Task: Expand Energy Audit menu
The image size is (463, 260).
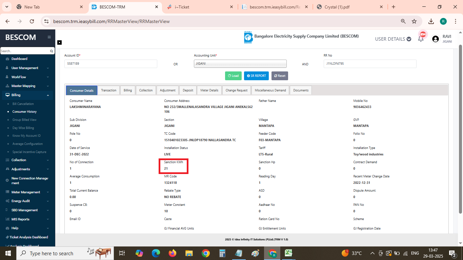Action: click(27, 201)
